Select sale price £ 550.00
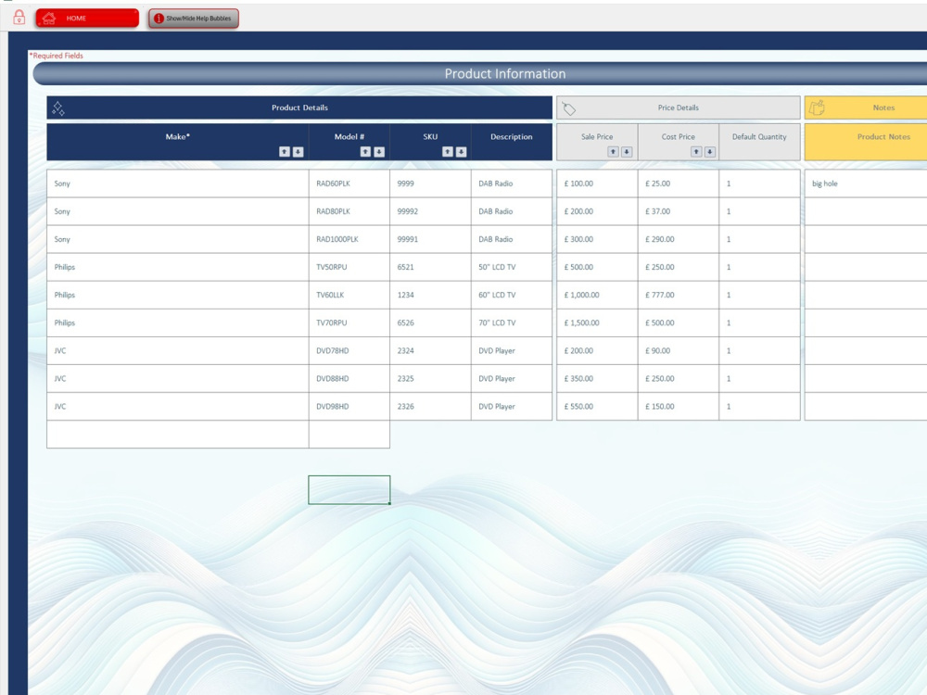The width and height of the screenshot is (927, 695). click(x=597, y=407)
